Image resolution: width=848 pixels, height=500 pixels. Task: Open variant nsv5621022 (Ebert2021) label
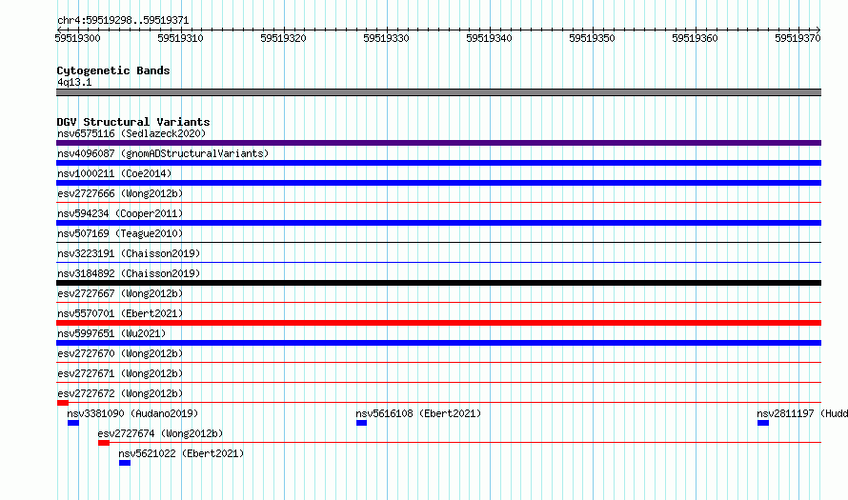coord(181,453)
